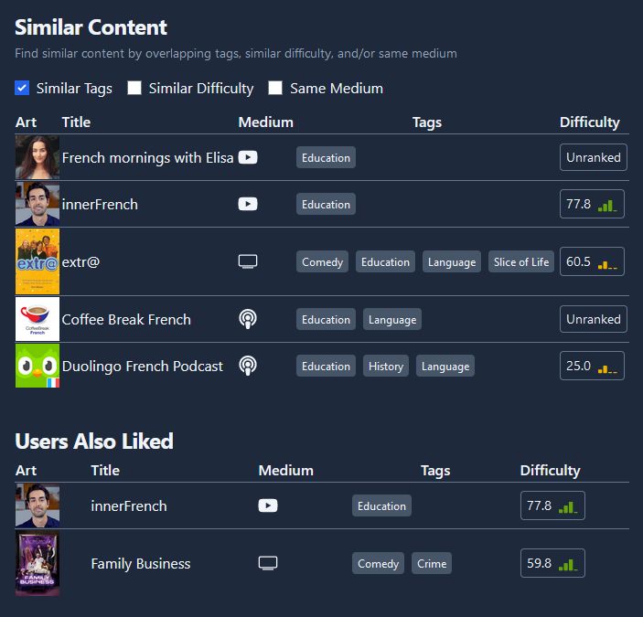Select the History tag on Duolingo French Podcast
This screenshot has width=643, height=617.
[x=385, y=366]
